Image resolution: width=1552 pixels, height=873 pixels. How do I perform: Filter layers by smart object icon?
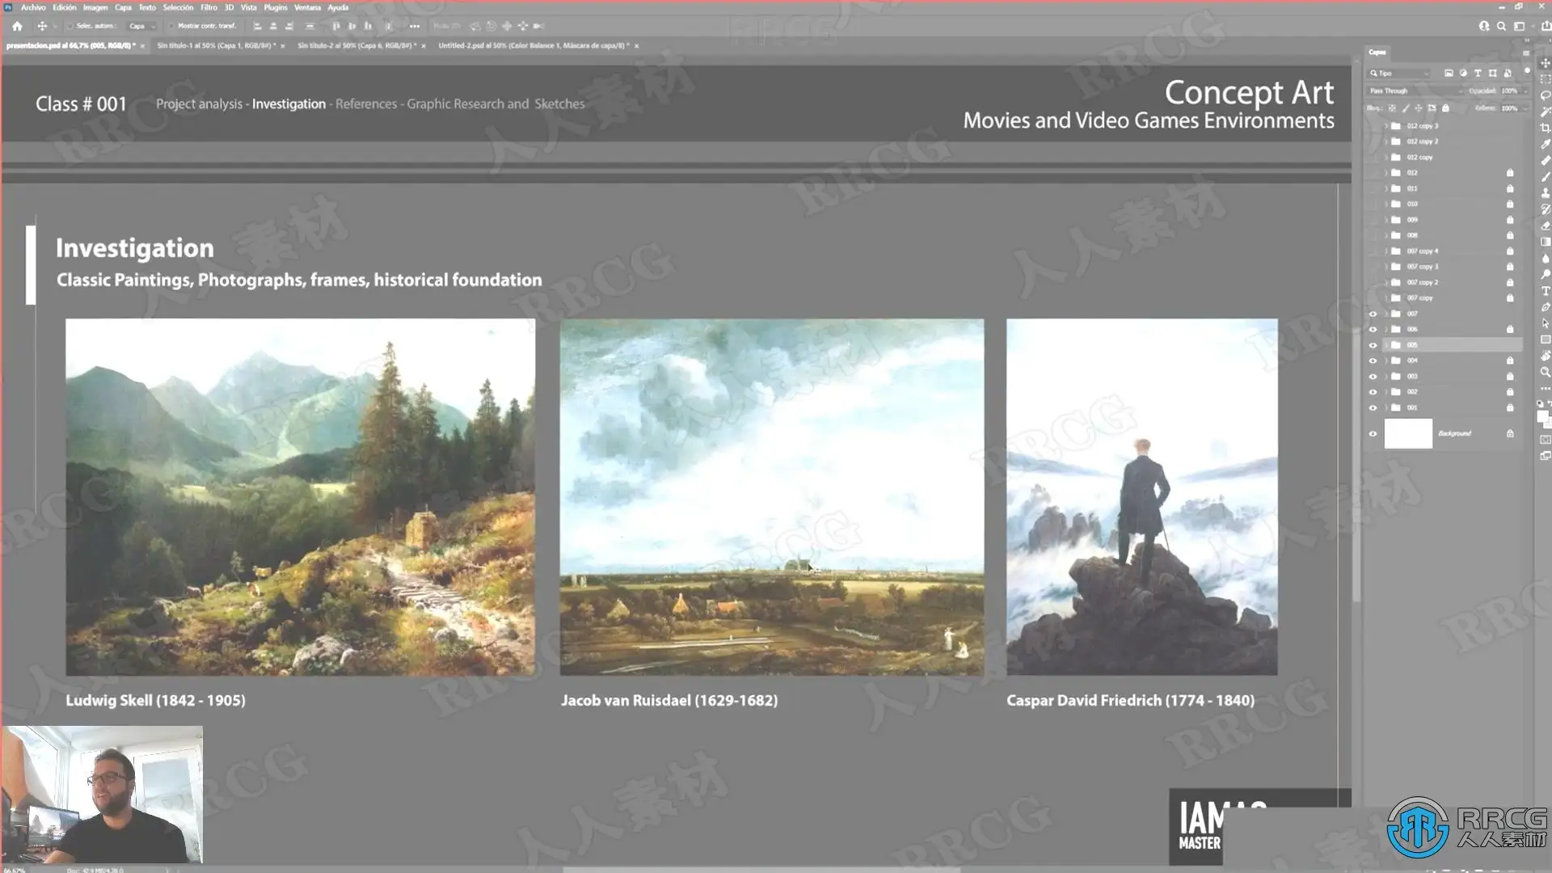[1507, 74]
